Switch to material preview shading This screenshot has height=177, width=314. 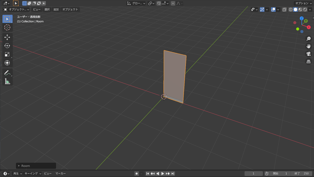300,10
